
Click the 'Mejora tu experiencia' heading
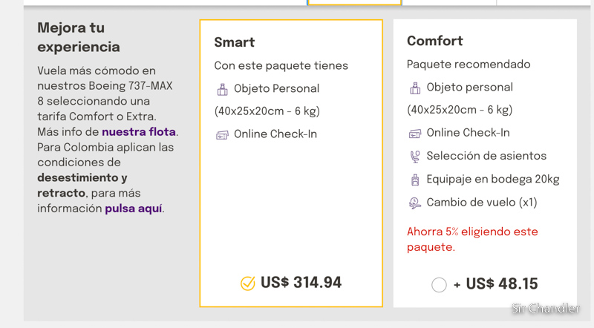tap(79, 37)
